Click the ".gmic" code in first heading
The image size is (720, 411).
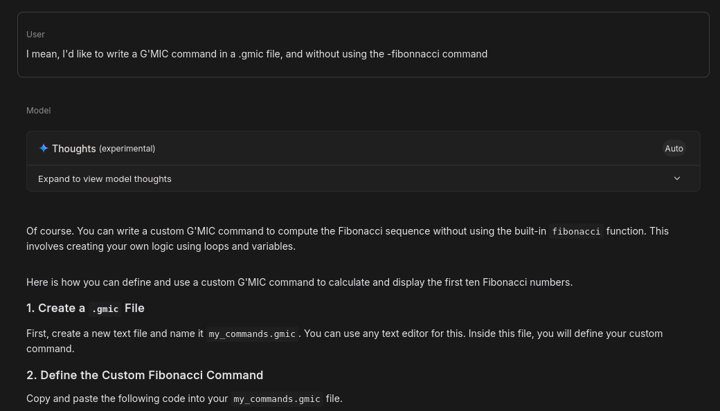click(x=105, y=309)
